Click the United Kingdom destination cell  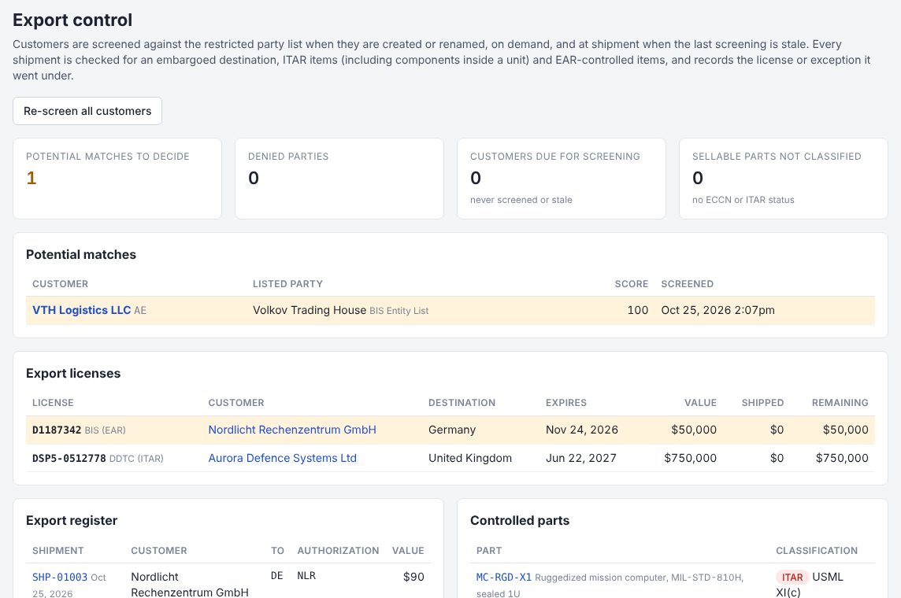pyautogui.click(x=470, y=458)
